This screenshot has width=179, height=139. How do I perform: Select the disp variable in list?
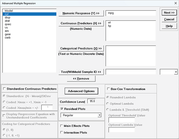(7, 18)
